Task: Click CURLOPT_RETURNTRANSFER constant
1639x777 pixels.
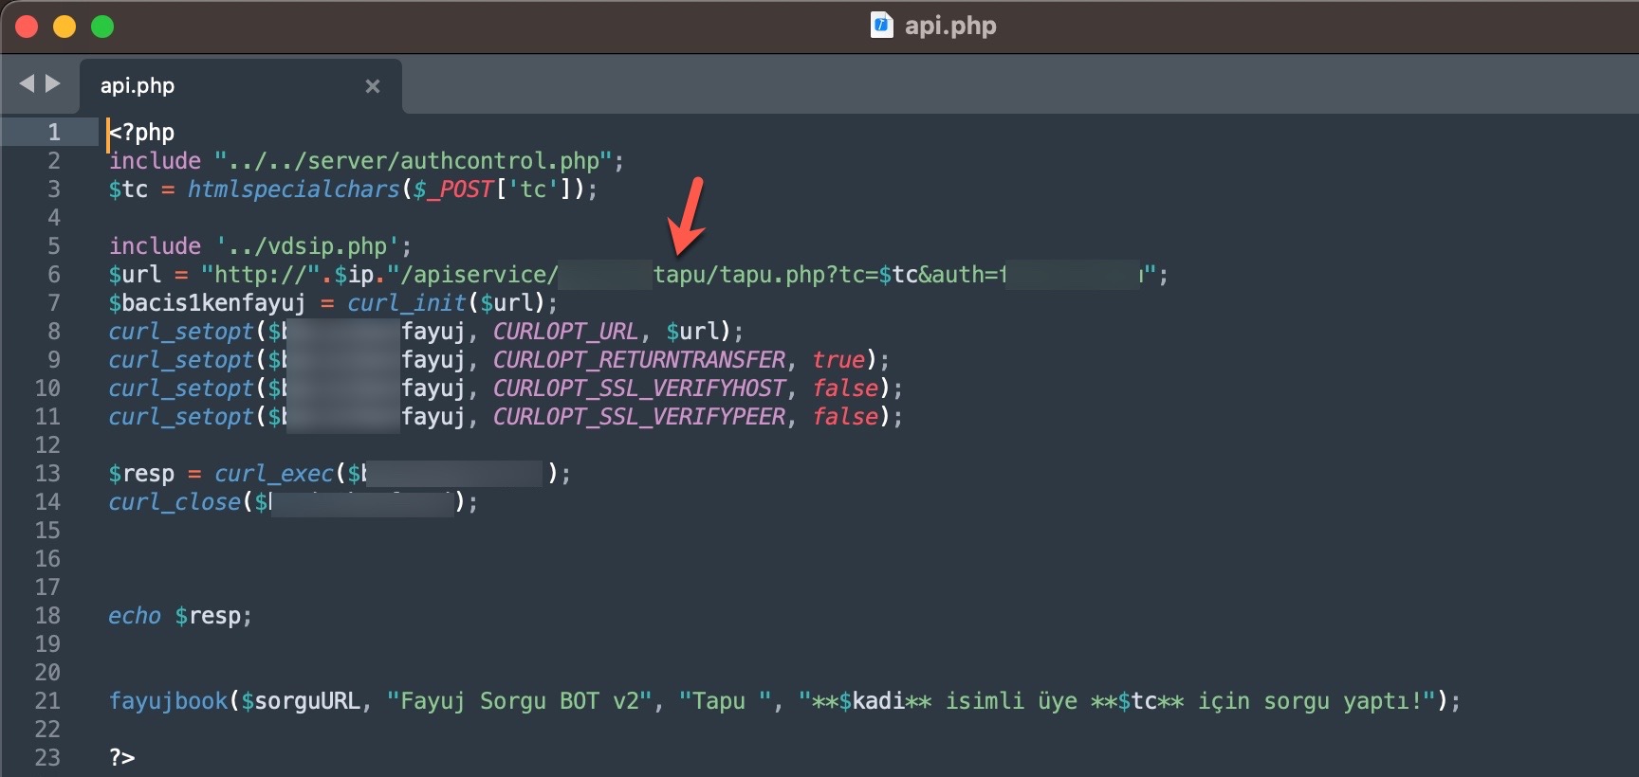Action: pyautogui.click(x=639, y=359)
